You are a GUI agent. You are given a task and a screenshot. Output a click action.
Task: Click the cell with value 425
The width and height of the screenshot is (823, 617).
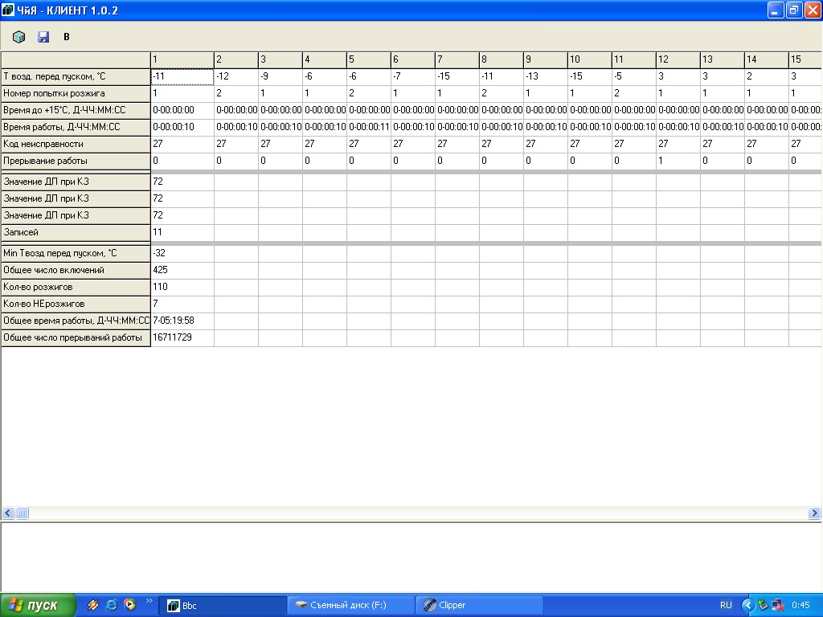point(182,270)
